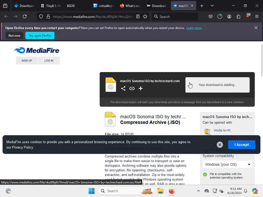
Task: Click the site padlock security icon
Action: pos(48,17)
